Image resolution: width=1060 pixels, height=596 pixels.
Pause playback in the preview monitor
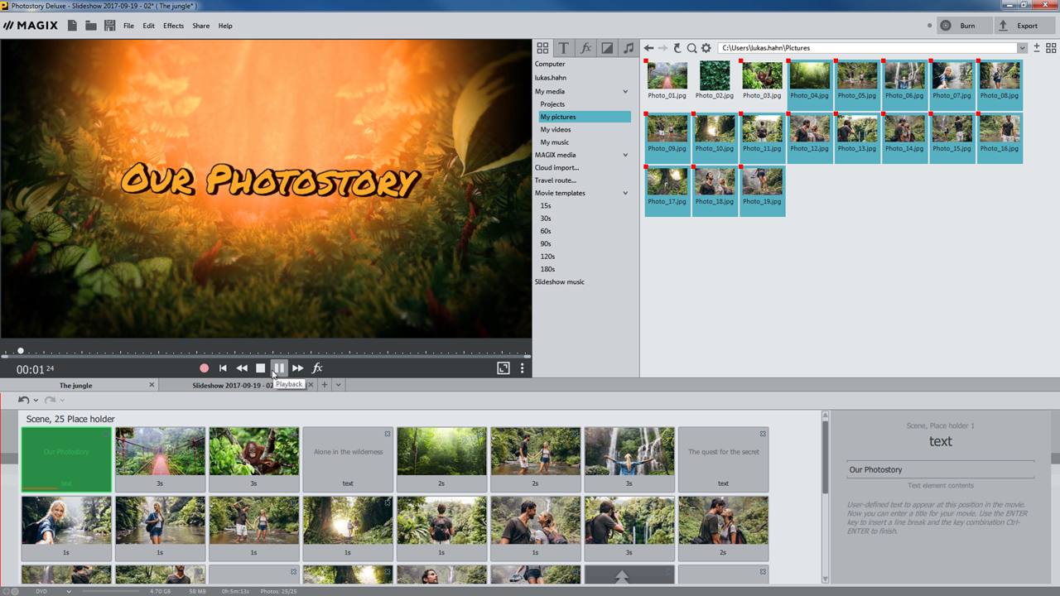point(279,368)
